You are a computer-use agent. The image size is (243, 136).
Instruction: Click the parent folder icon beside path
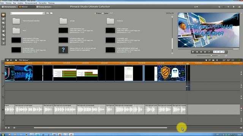pyautogui.click(x=47, y=13)
